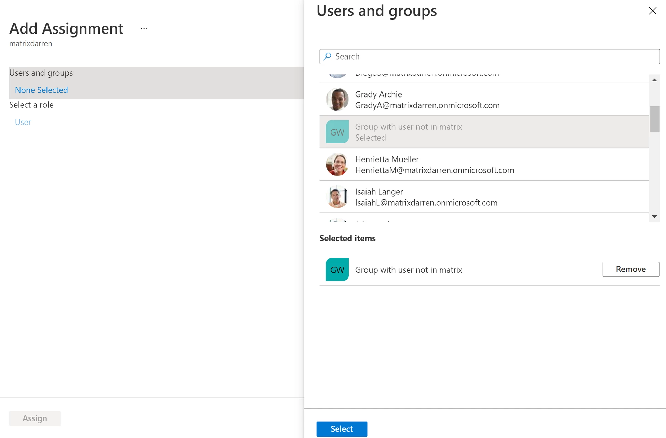The width and height of the screenshot is (666, 438).
Task: Remove Group with user not in matrix
Action: [630, 269]
